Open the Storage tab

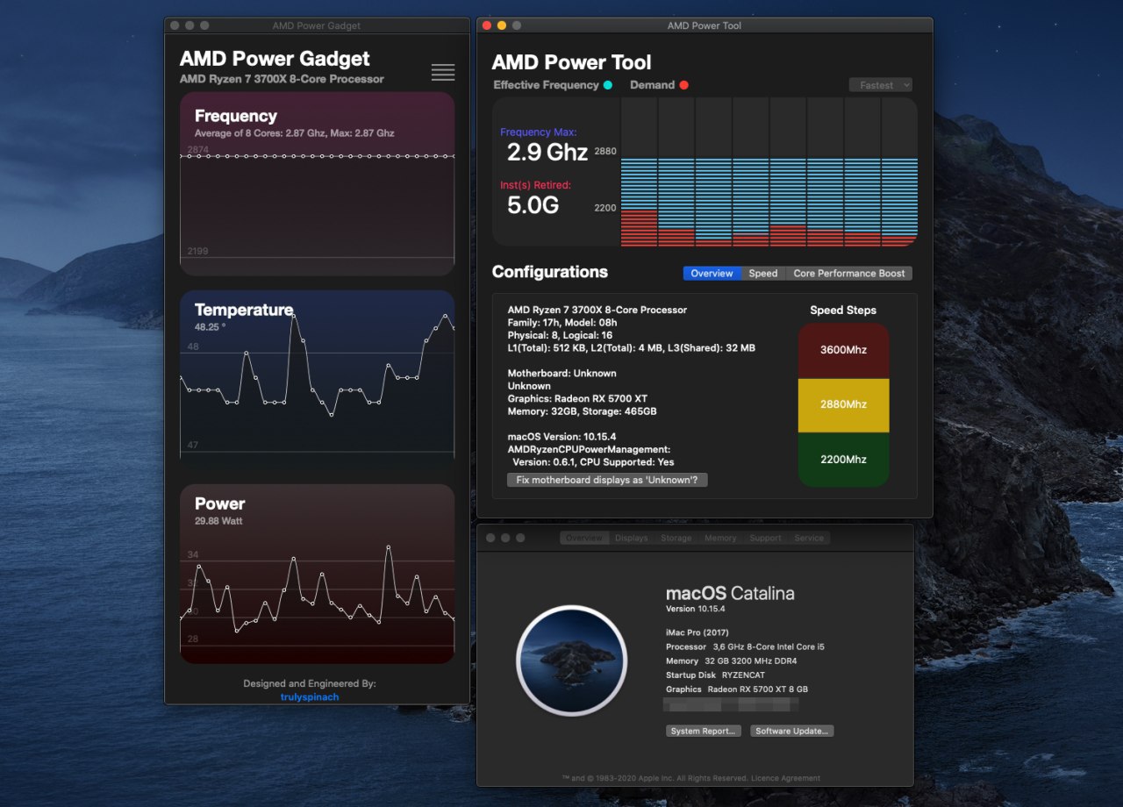676,538
